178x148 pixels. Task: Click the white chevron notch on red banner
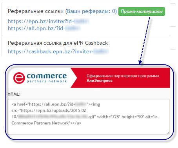74,78
